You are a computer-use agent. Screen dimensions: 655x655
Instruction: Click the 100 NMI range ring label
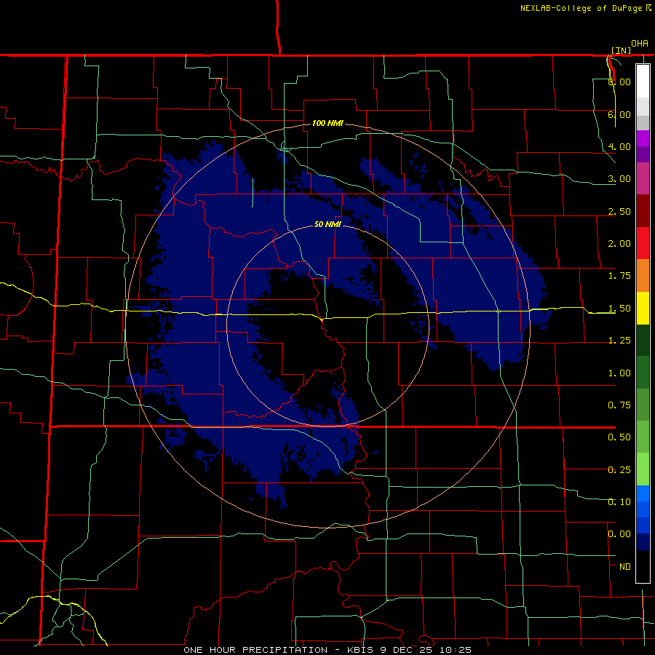point(327,123)
